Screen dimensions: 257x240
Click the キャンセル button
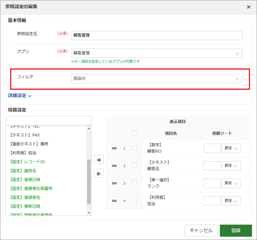201,230
